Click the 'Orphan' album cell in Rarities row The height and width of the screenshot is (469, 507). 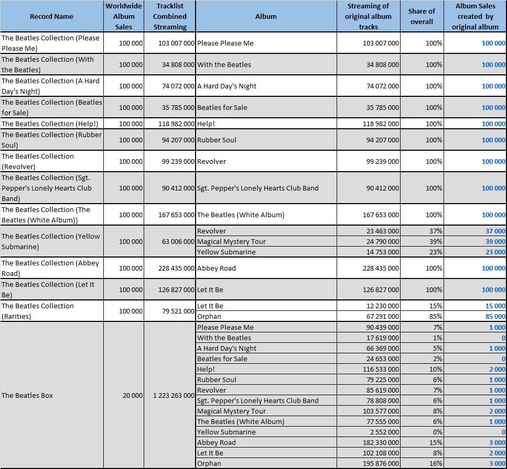pyautogui.click(x=266, y=316)
